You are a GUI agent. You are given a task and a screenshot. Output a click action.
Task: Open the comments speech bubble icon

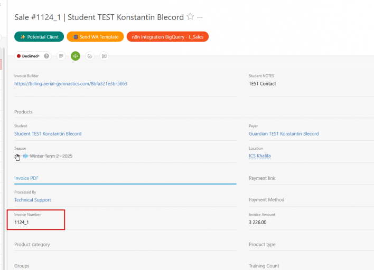104,56
